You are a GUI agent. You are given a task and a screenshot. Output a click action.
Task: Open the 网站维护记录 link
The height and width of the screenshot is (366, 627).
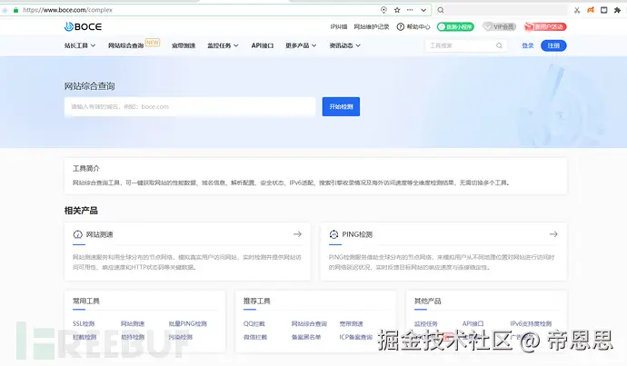[371, 26]
